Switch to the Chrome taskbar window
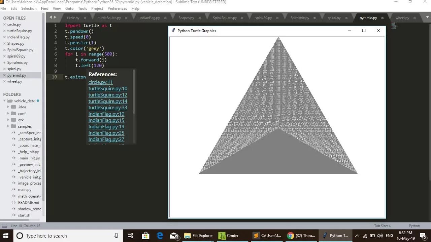The height and width of the screenshot is (242, 431). click(x=301, y=236)
